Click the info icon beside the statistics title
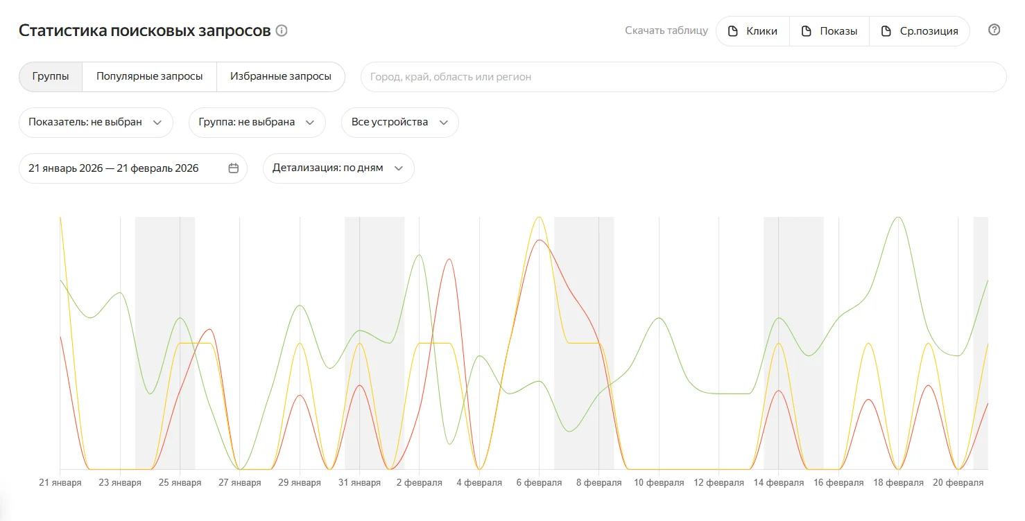The image size is (1025, 521). coord(282,30)
